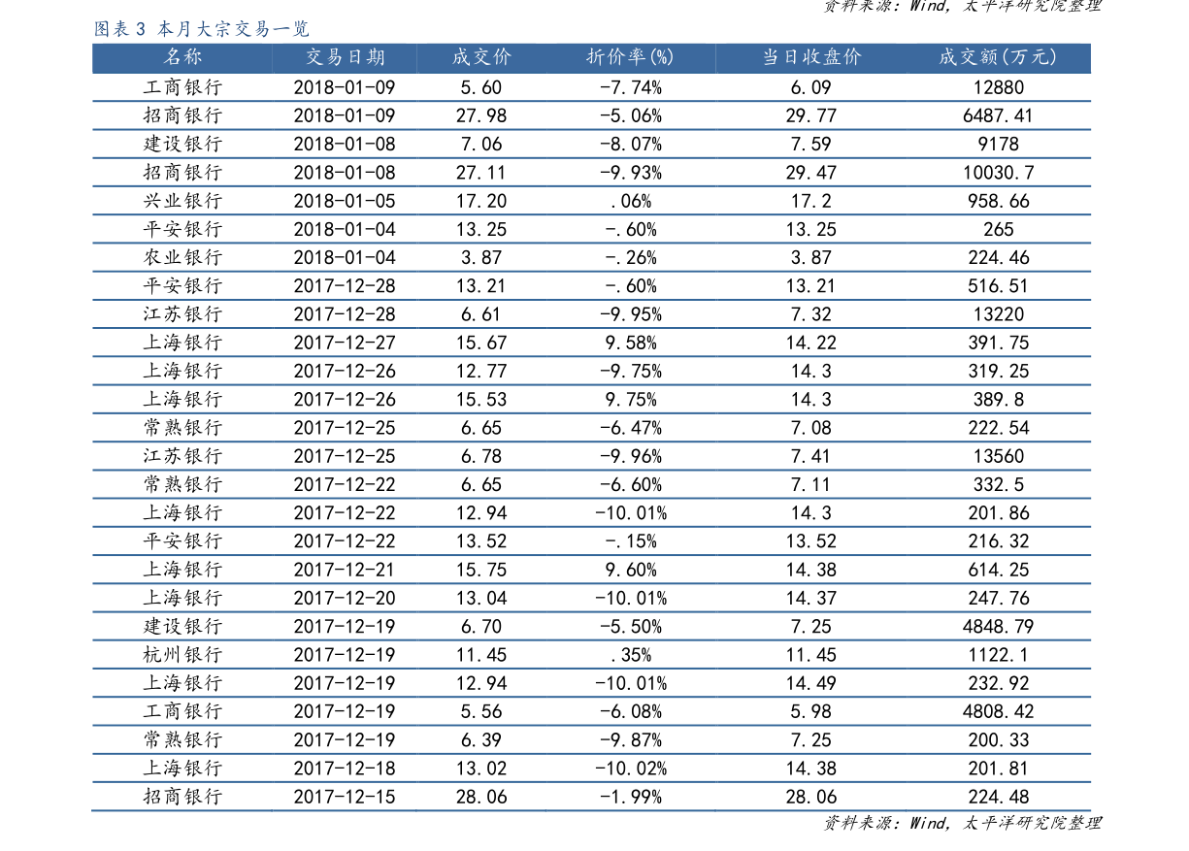Click the discount rate -6.08% cell

tap(631, 711)
